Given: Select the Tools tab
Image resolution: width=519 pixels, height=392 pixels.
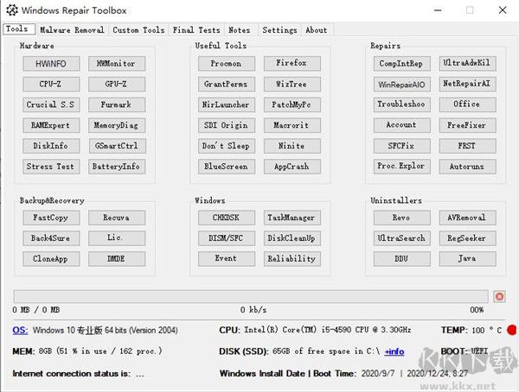Looking at the screenshot, I should click(19, 28).
